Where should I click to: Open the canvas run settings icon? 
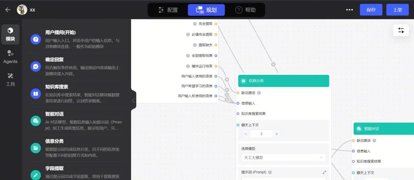pyautogui.click(x=401, y=30)
